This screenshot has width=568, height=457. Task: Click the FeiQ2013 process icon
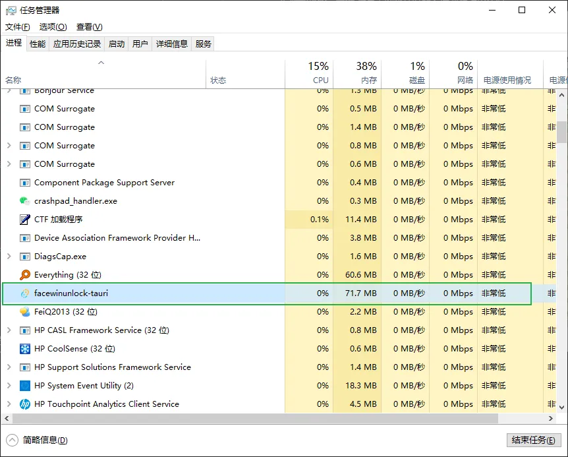(x=24, y=312)
